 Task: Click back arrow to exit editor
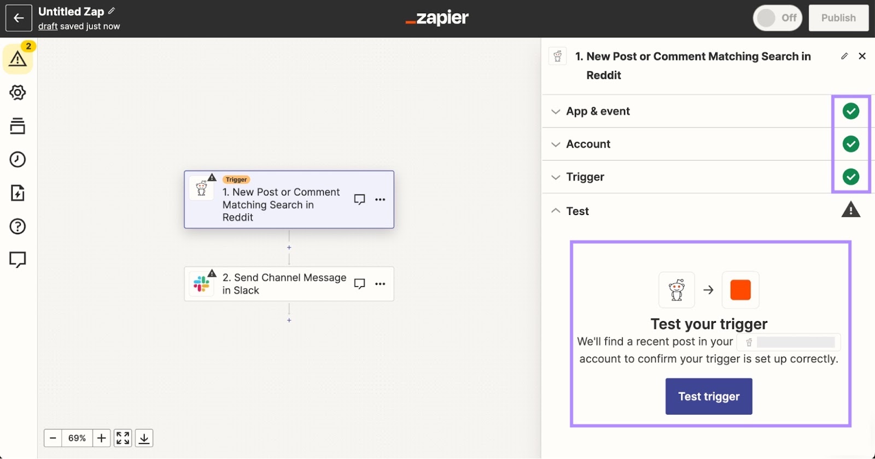[x=19, y=18]
